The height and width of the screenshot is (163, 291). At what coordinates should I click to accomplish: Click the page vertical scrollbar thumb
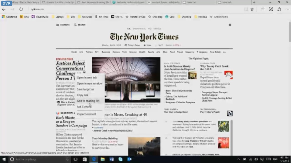click(x=290, y=32)
